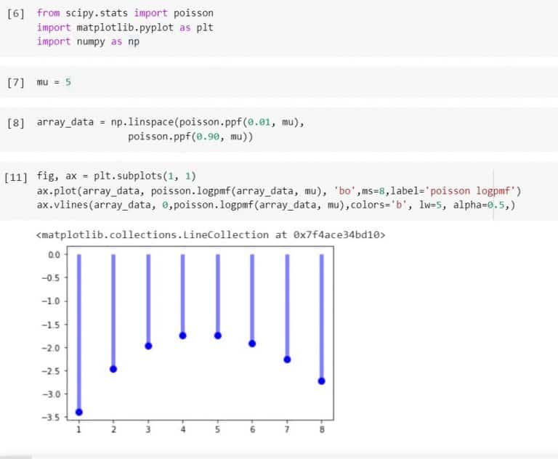Click the y-axis label '-2.0'
Image resolution: width=558 pixels, height=459 pixels.
(x=51, y=348)
